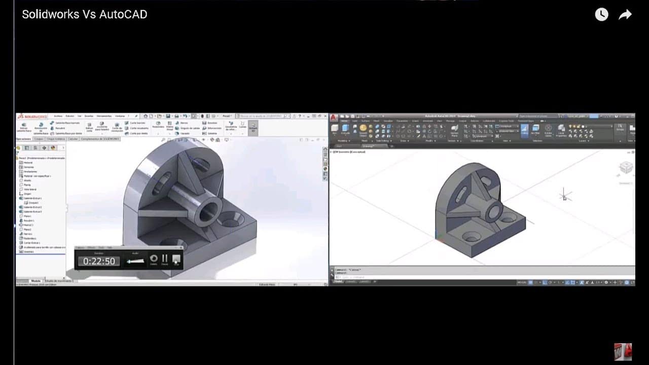The width and height of the screenshot is (649, 365).
Task: Select the Extruir saliente/base tool
Action: click(24, 126)
